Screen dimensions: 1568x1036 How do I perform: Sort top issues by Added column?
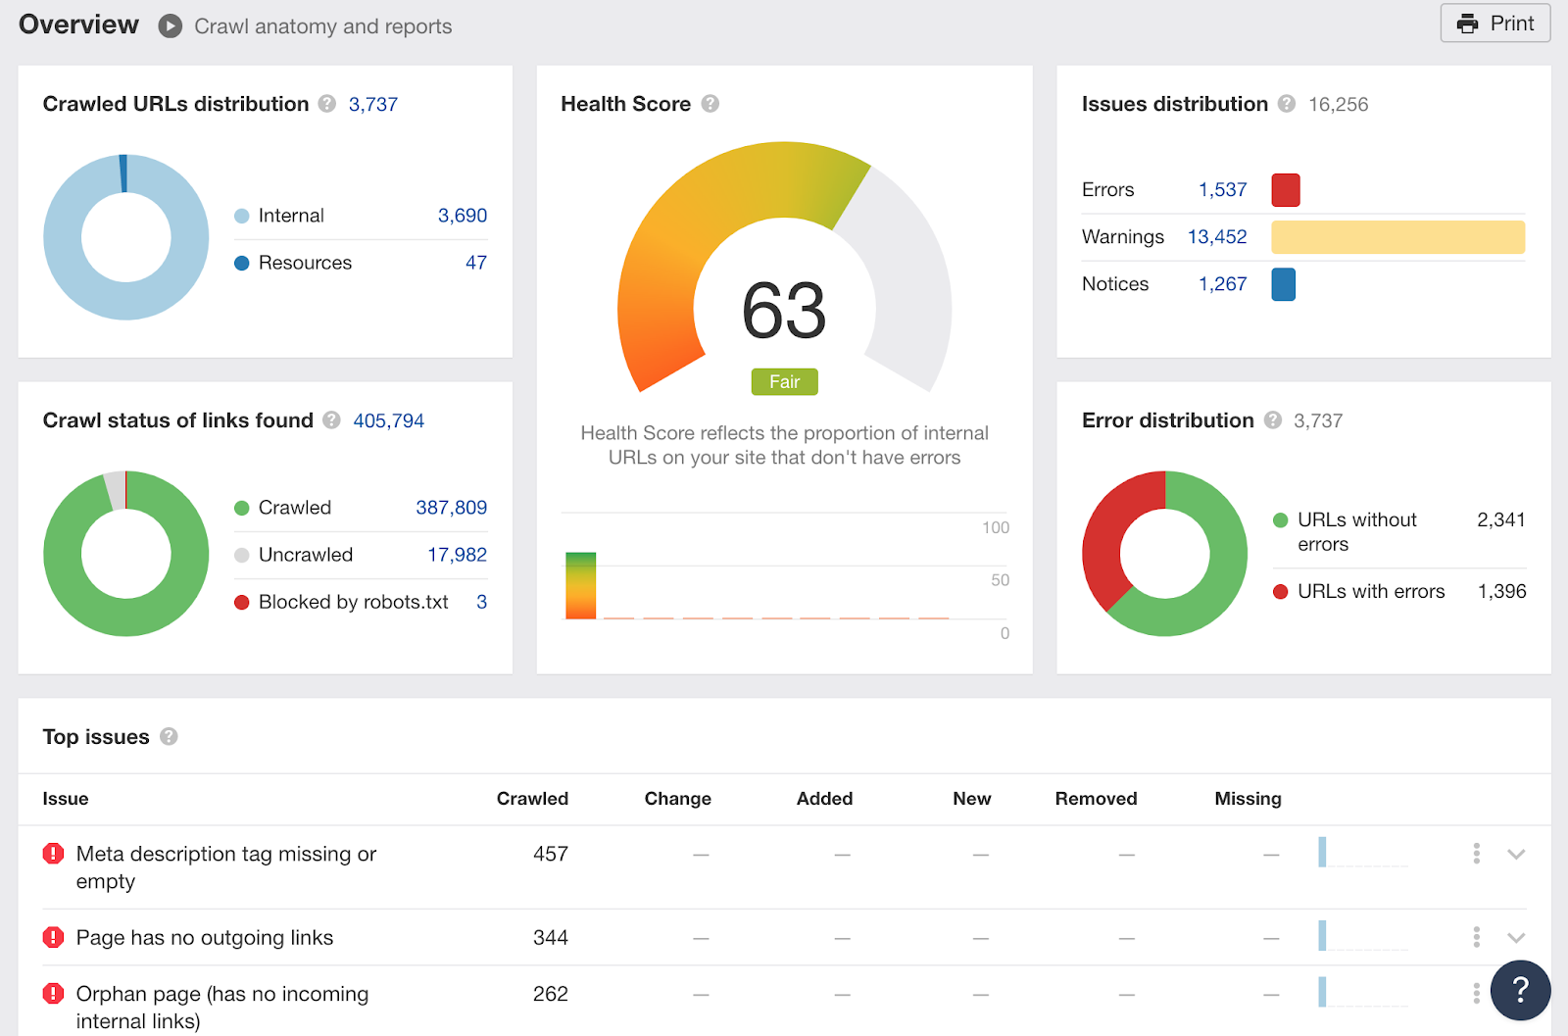pos(825,799)
